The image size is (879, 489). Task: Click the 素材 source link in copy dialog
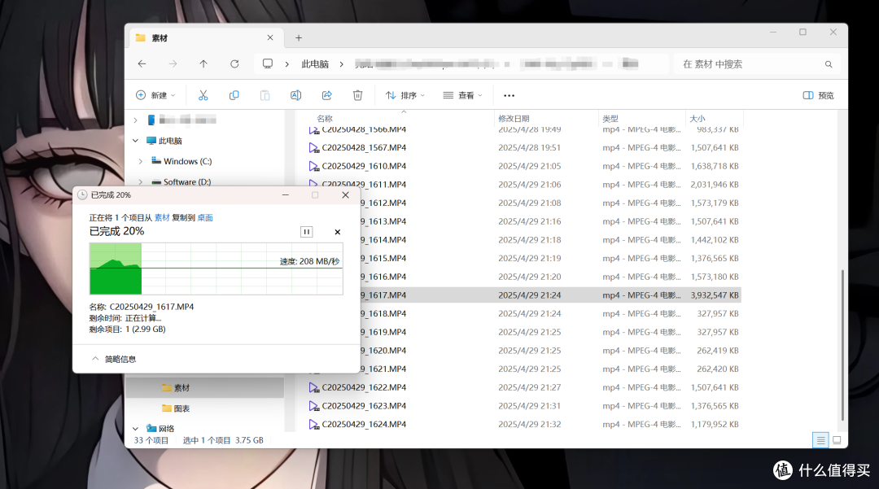(x=162, y=218)
